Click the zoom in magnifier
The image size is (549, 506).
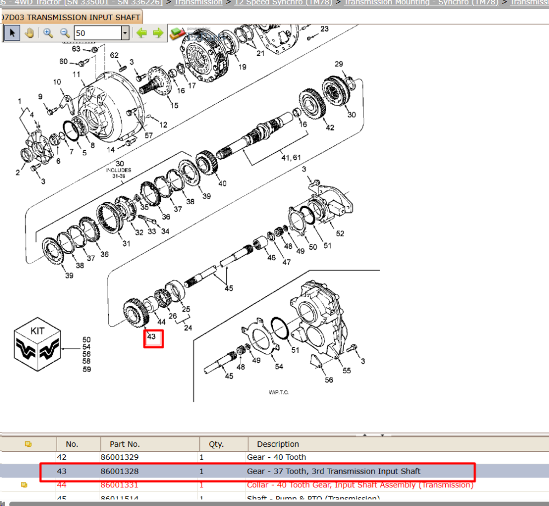point(48,33)
